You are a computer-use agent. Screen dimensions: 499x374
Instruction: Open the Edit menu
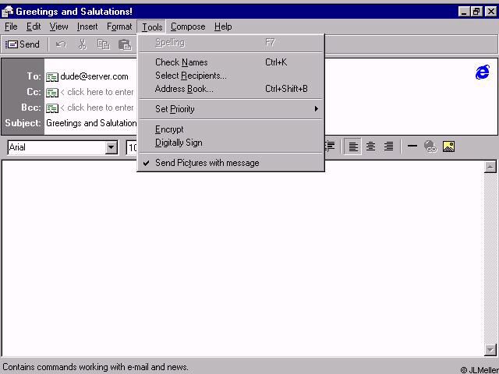pos(34,26)
